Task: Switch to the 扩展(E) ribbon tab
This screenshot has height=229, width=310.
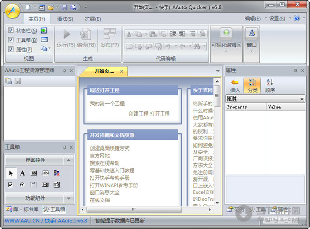Action: pos(92,19)
